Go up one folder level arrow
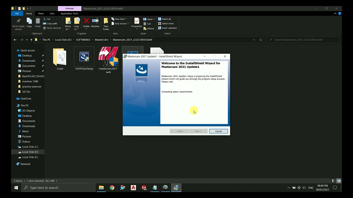 point(31,40)
